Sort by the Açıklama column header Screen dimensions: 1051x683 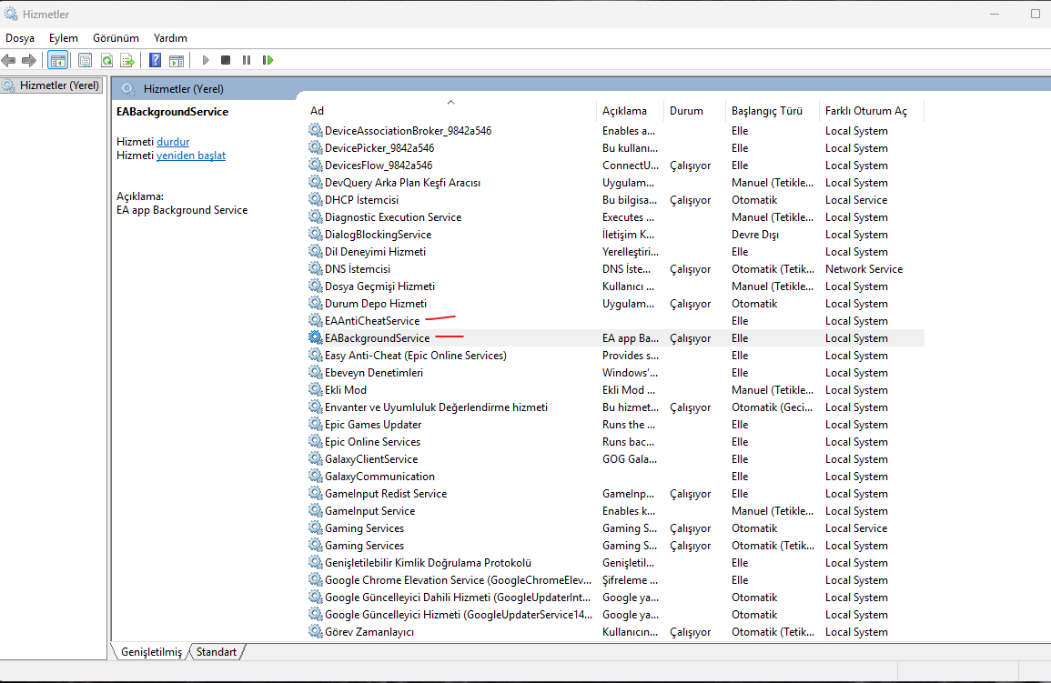[630, 110]
